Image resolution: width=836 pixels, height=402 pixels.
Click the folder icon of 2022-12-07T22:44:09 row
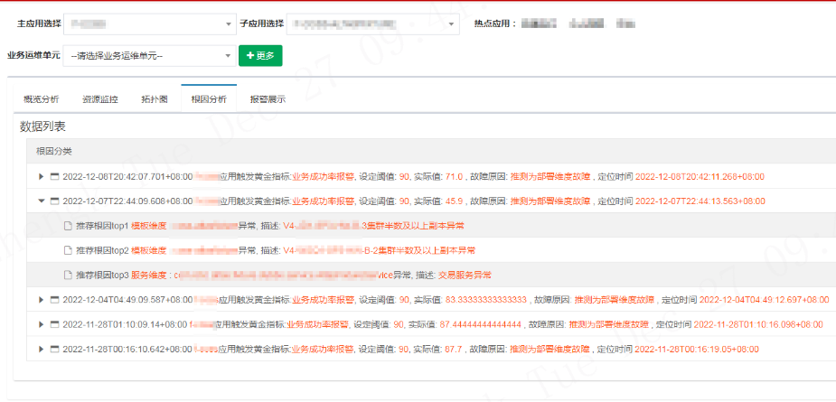(54, 201)
